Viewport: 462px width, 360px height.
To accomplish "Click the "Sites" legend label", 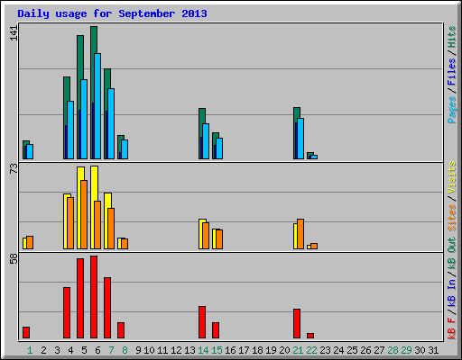I will click(x=451, y=218).
